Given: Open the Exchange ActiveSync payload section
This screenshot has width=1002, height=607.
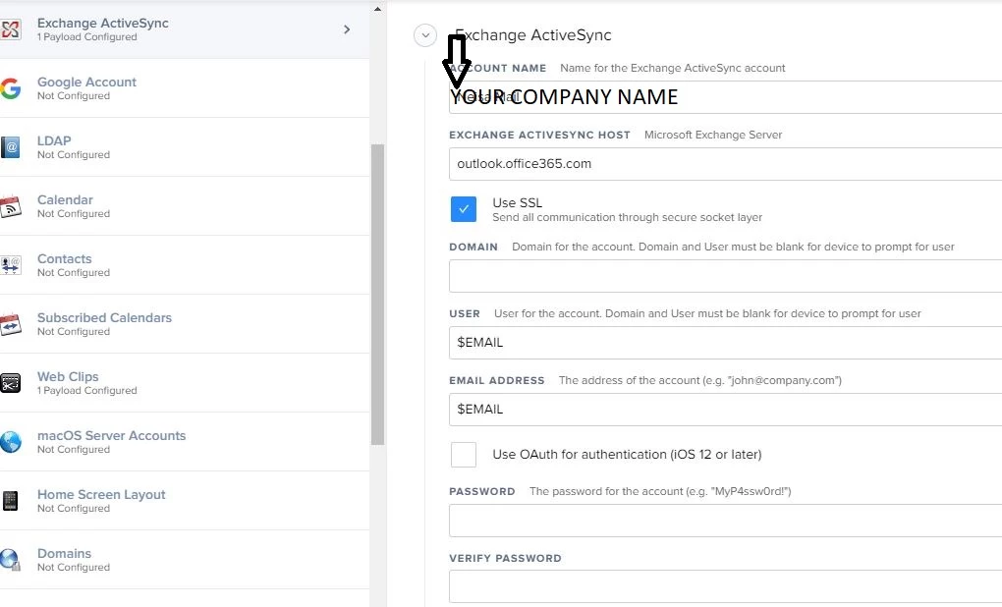Looking at the screenshot, I should tap(185, 29).
